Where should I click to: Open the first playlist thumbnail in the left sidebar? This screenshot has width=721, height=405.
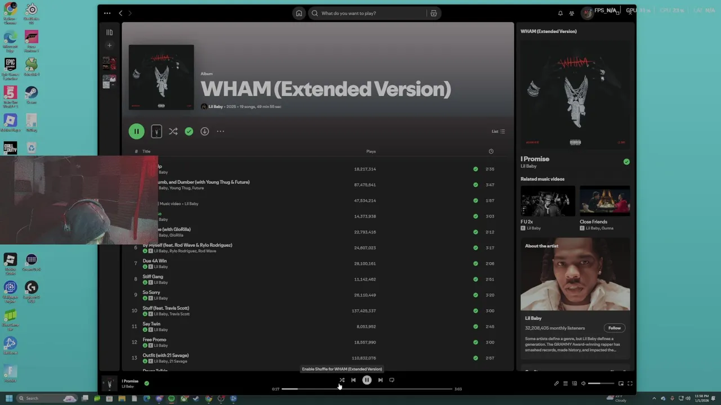(109, 63)
